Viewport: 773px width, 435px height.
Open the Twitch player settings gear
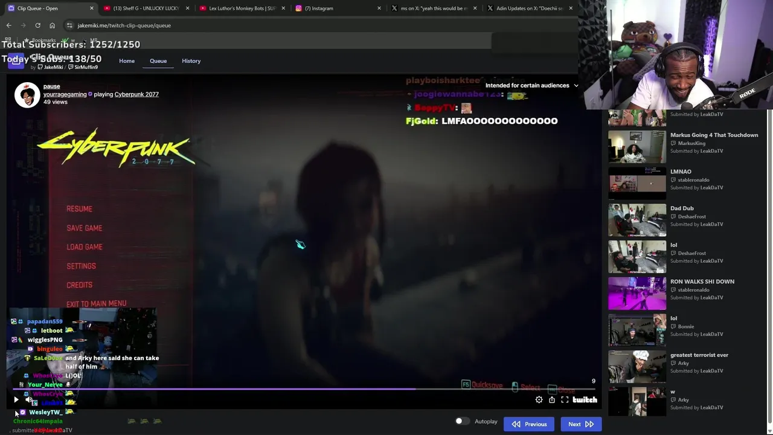coord(539,399)
